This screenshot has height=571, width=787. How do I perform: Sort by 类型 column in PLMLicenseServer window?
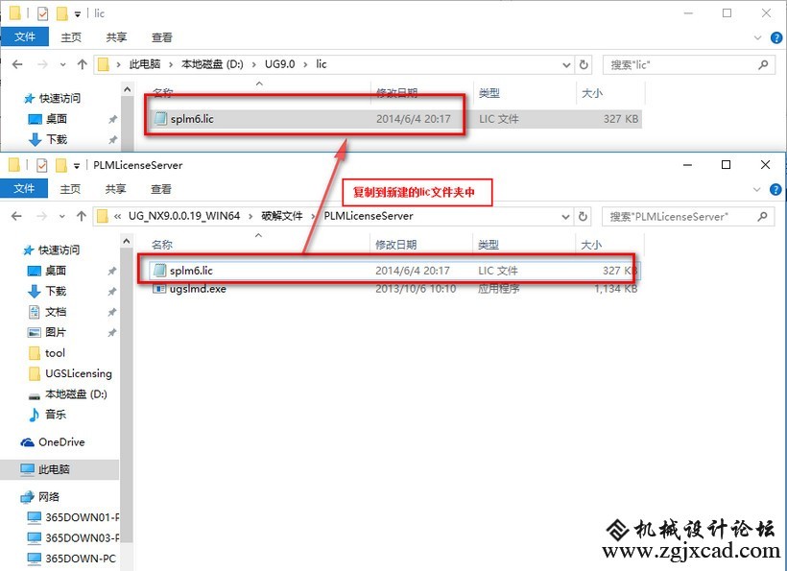489,245
